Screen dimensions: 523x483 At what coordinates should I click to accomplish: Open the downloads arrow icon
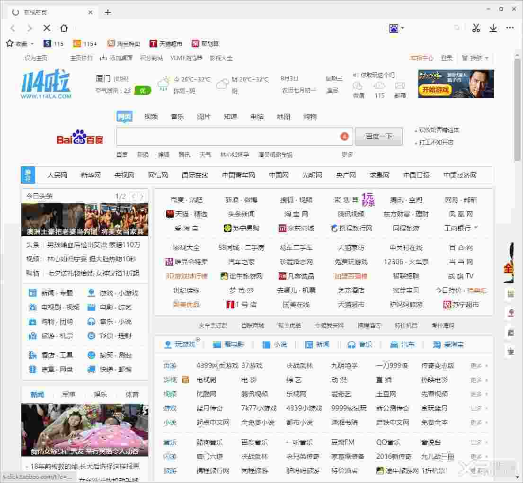coord(493,28)
